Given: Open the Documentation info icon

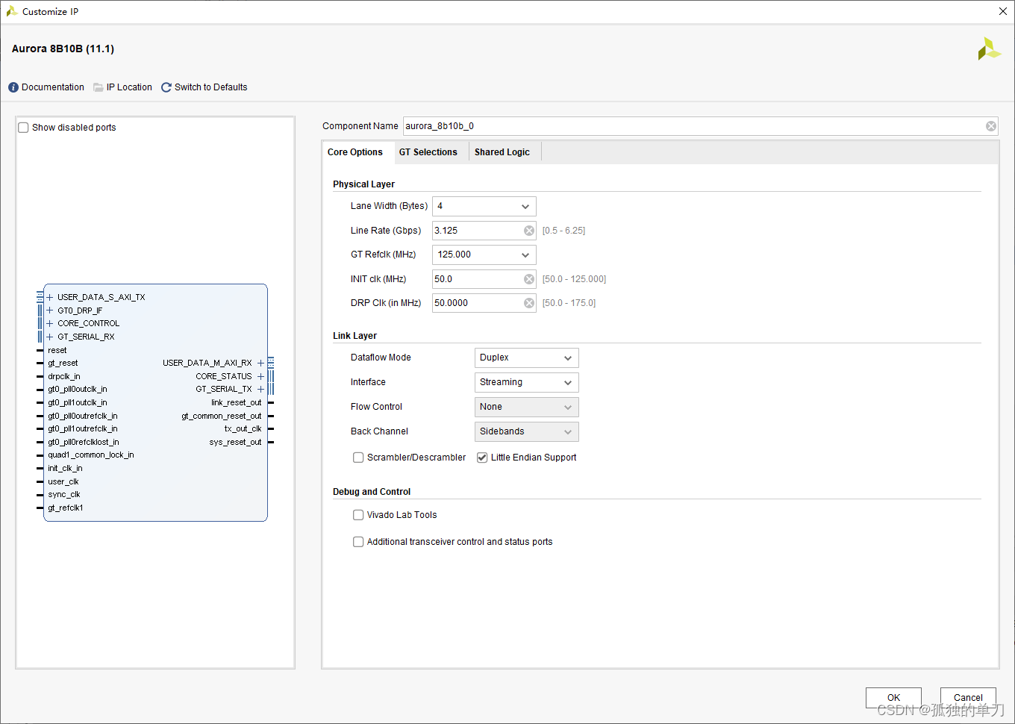Looking at the screenshot, I should 13,87.
